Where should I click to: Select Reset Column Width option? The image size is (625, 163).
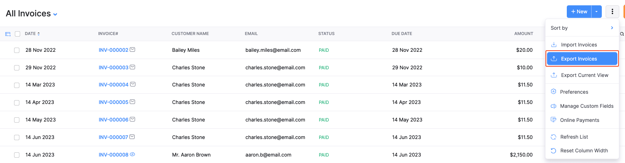pos(584,150)
